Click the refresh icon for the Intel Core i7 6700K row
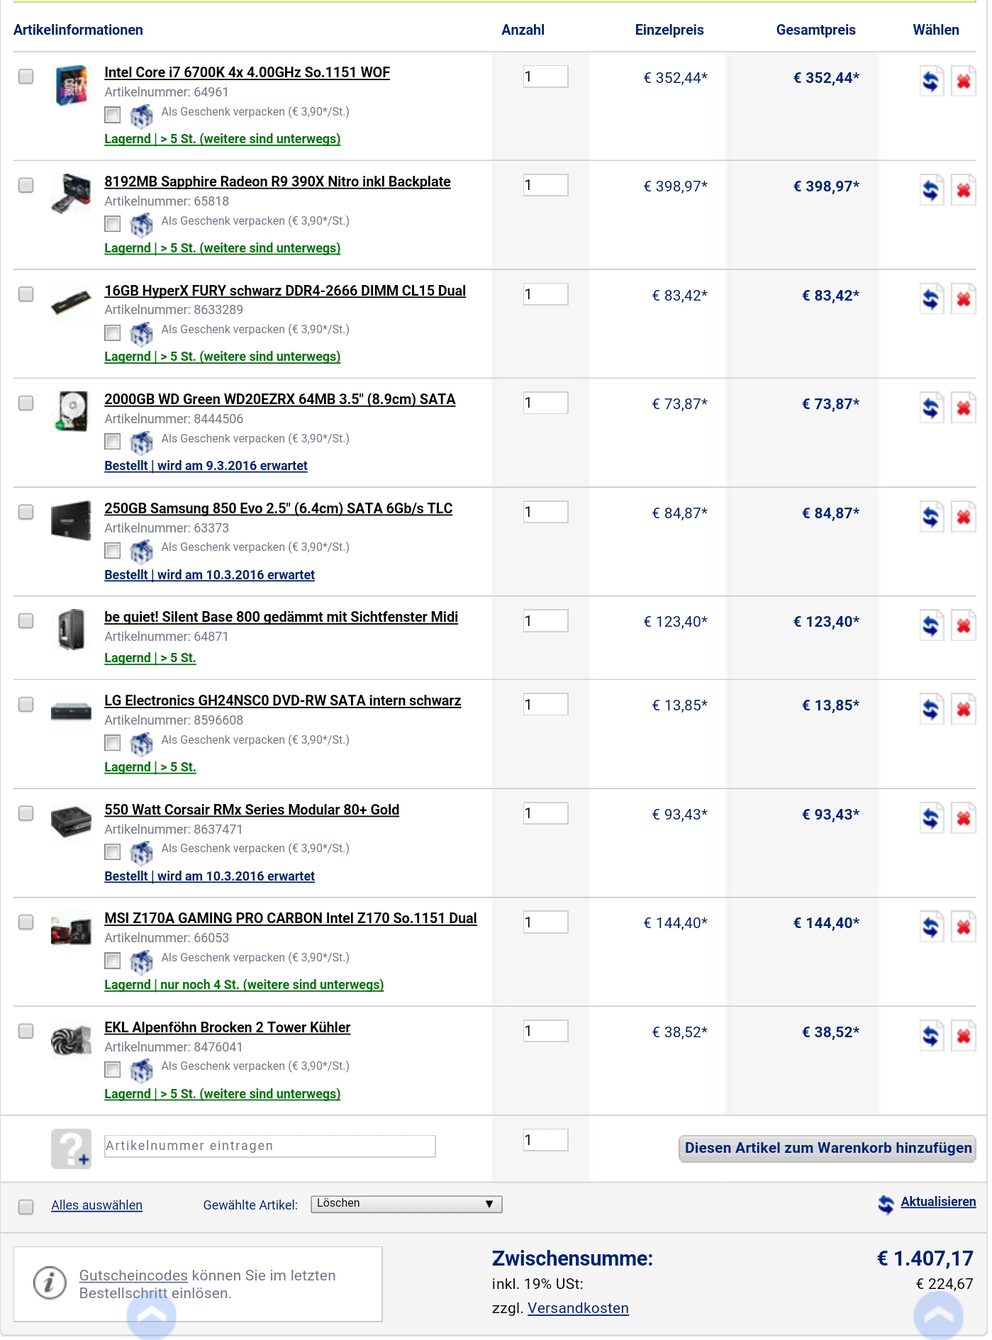The image size is (992, 1340). point(931,81)
